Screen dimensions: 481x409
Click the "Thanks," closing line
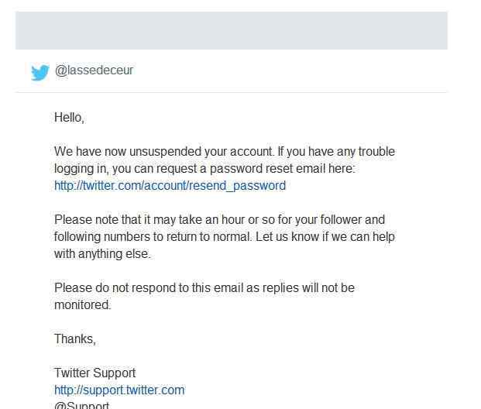(x=75, y=339)
